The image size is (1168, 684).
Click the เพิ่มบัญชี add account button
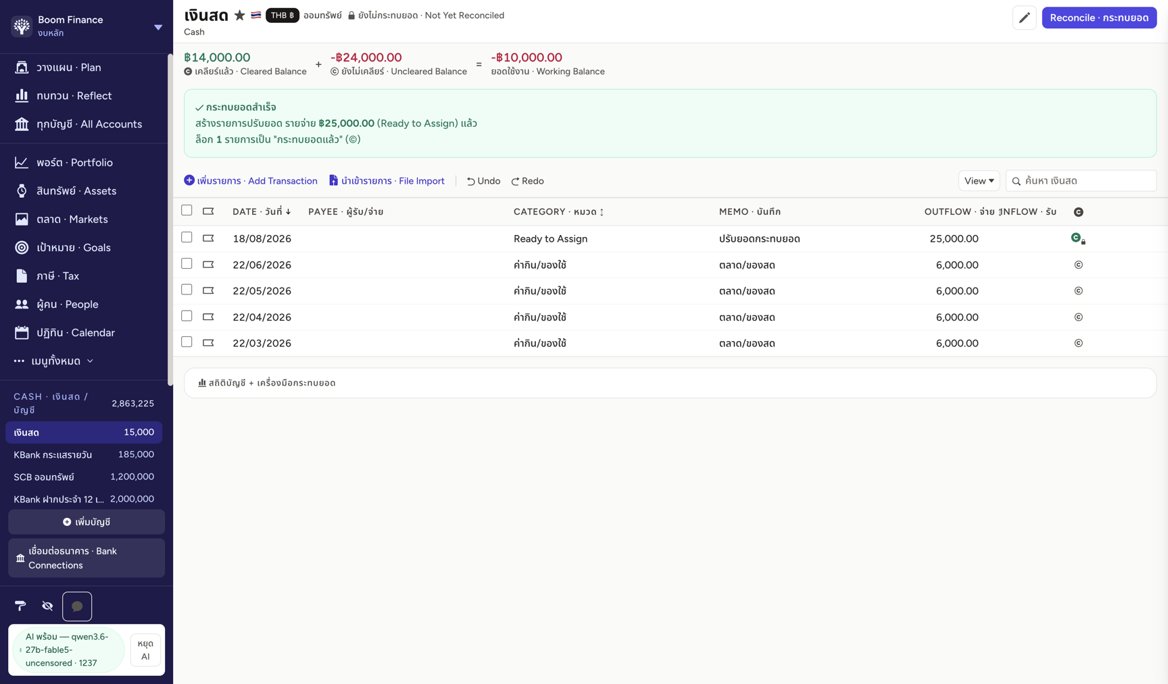(87, 522)
